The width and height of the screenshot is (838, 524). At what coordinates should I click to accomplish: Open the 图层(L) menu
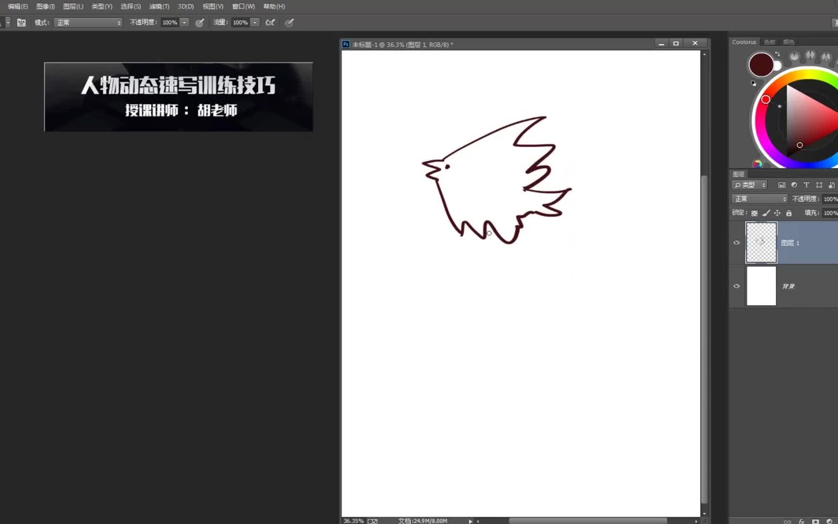(73, 6)
